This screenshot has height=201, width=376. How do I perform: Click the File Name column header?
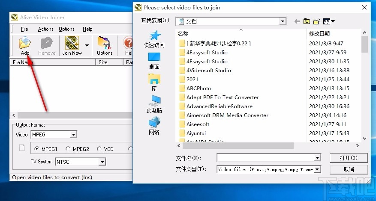point(53,62)
